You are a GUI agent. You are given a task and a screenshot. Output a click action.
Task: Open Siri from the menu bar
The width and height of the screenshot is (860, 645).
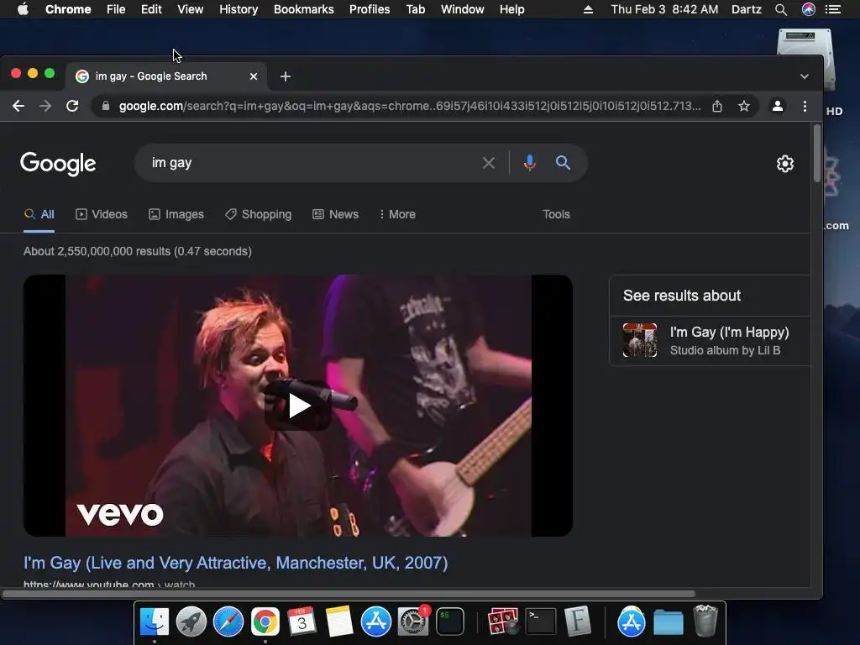(x=809, y=9)
